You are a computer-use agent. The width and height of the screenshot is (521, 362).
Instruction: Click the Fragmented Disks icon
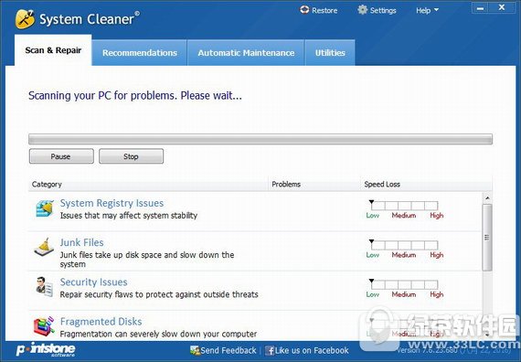44,326
